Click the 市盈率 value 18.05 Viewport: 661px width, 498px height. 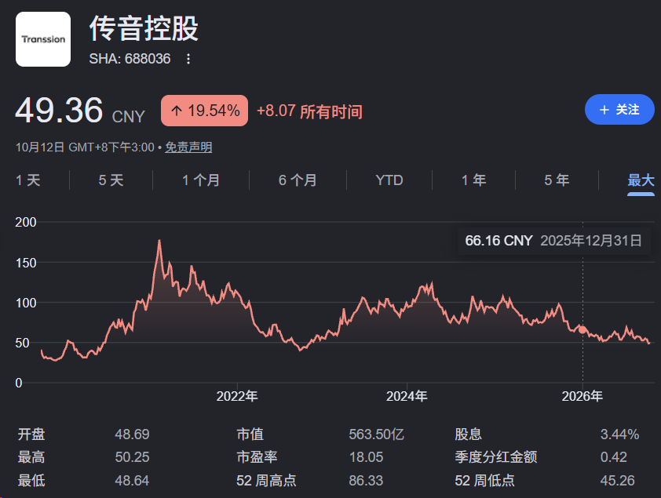click(x=366, y=457)
